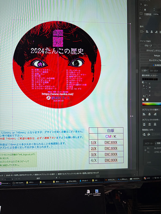This screenshot has height=214, width=161.
Task: Open Messenger from the taskbar
Action: pyautogui.click(x=5, y=183)
